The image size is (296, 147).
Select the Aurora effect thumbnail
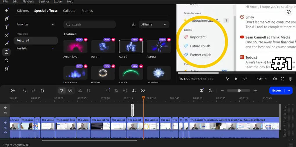point(158,46)
